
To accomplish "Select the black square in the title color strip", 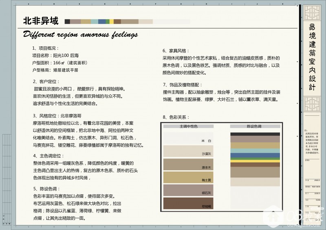I will point(67,21).
